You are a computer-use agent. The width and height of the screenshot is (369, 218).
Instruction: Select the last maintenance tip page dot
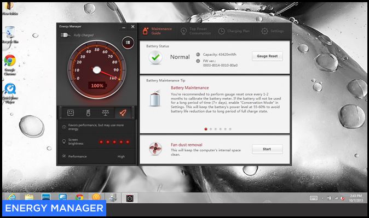coord(230,129)
